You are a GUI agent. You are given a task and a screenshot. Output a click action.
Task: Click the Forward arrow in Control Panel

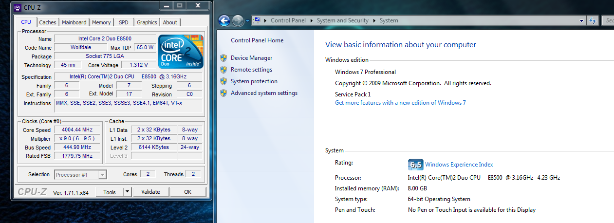coord(238,20)
